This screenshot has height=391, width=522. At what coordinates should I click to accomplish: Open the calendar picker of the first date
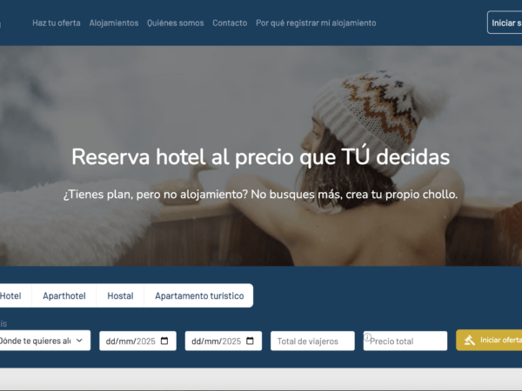(x=164, y=341)
